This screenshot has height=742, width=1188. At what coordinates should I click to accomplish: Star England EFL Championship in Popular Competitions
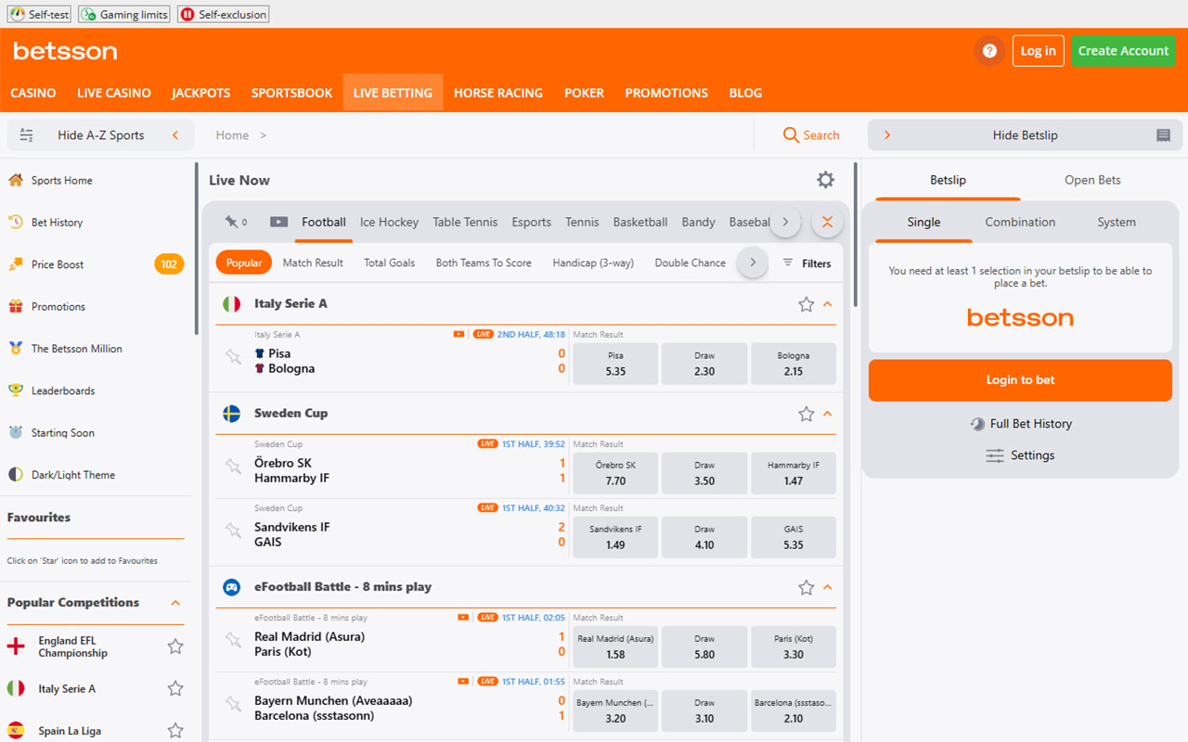(x=175, y=646)
